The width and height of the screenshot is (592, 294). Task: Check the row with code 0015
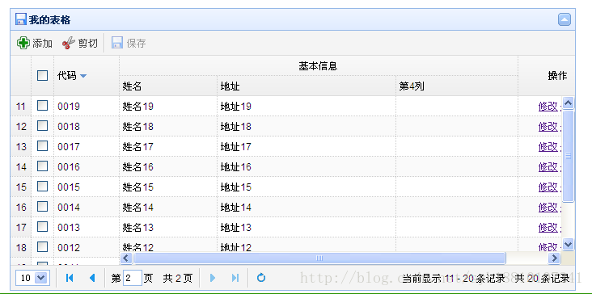click(x=42, y=187)
